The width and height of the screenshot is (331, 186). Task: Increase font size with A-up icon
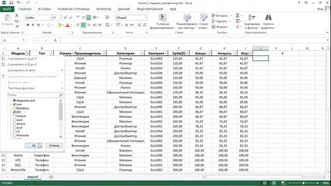(x=66, y=18)
